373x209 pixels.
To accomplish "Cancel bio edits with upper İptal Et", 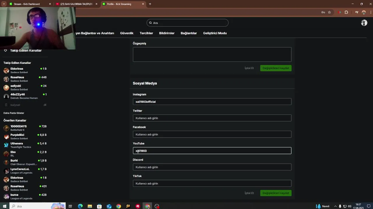I will coord(249,68).
